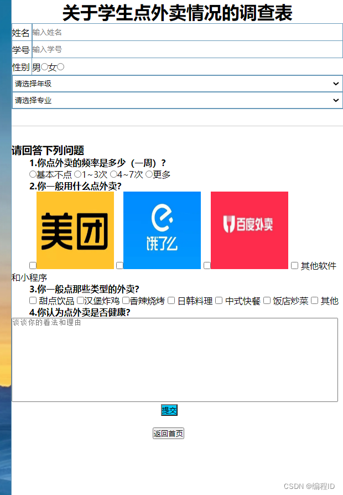Viewport: 343px width, 495px height.
Task: Click question text 3.你一般点那些类型的外卖?
Action: point(84,289)
